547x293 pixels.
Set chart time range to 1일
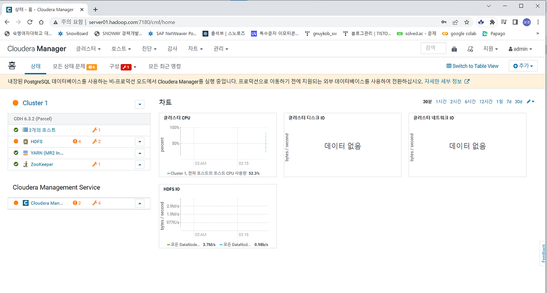500,102
